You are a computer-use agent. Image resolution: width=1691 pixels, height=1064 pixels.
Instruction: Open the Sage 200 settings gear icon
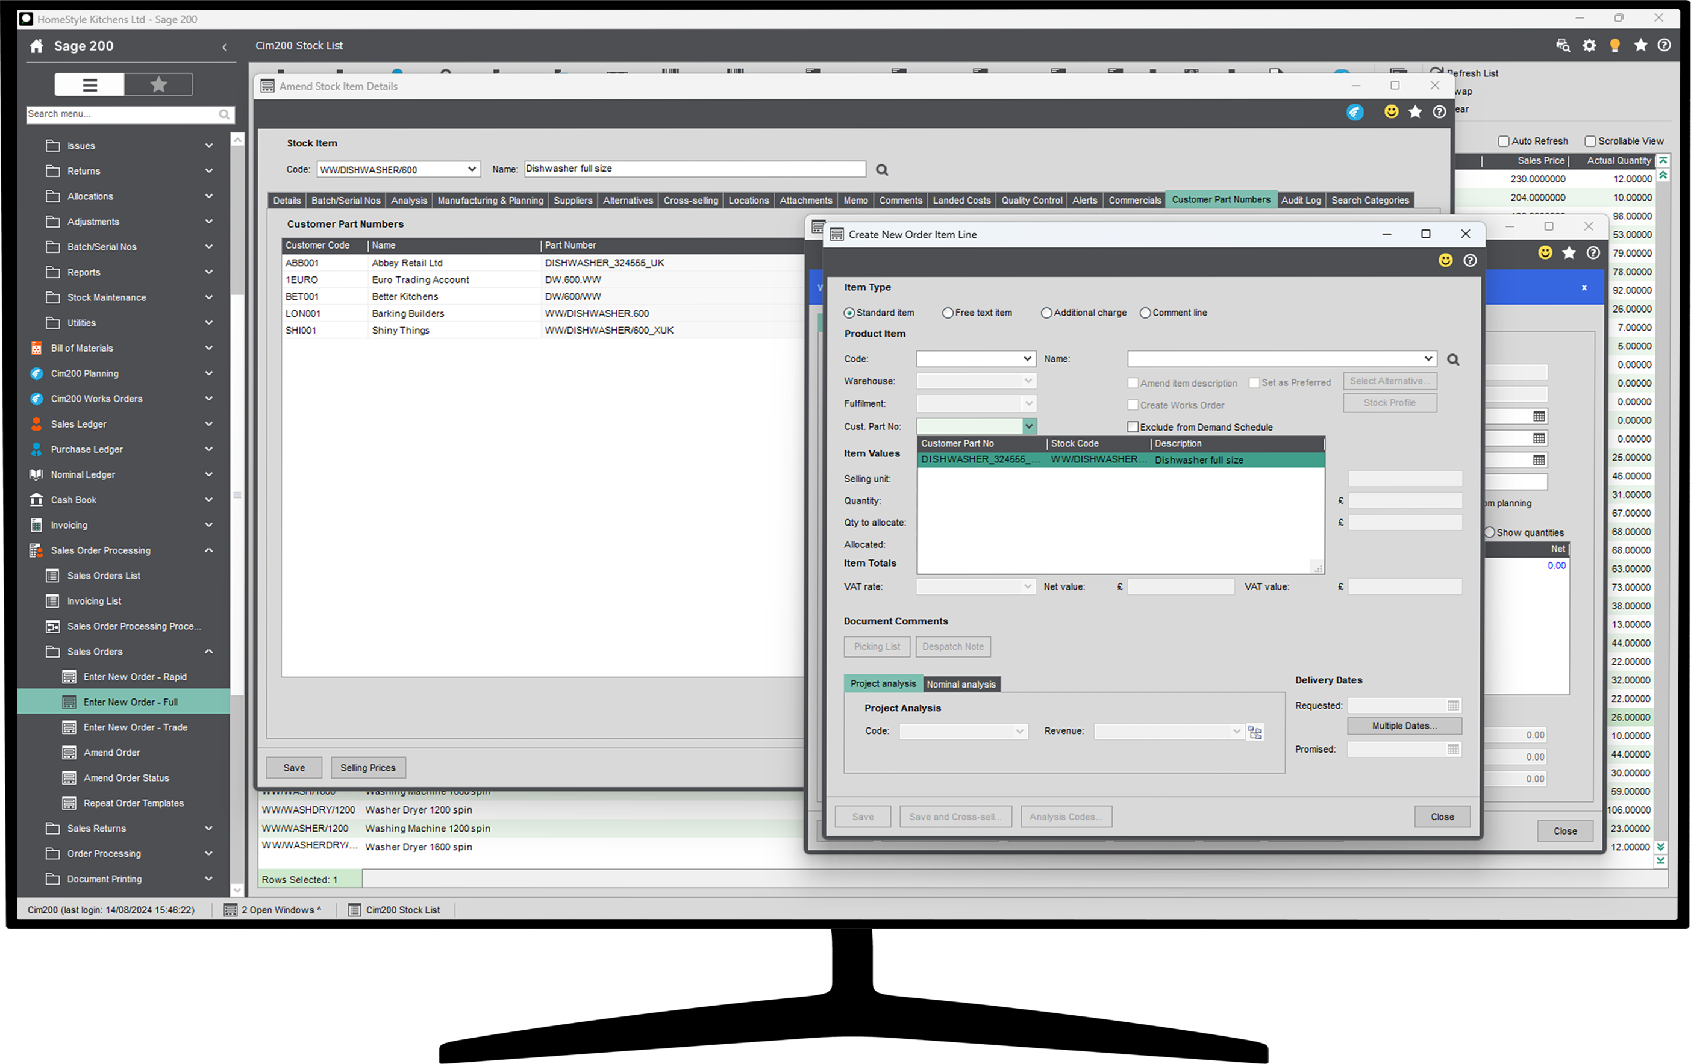point(1589,45)
